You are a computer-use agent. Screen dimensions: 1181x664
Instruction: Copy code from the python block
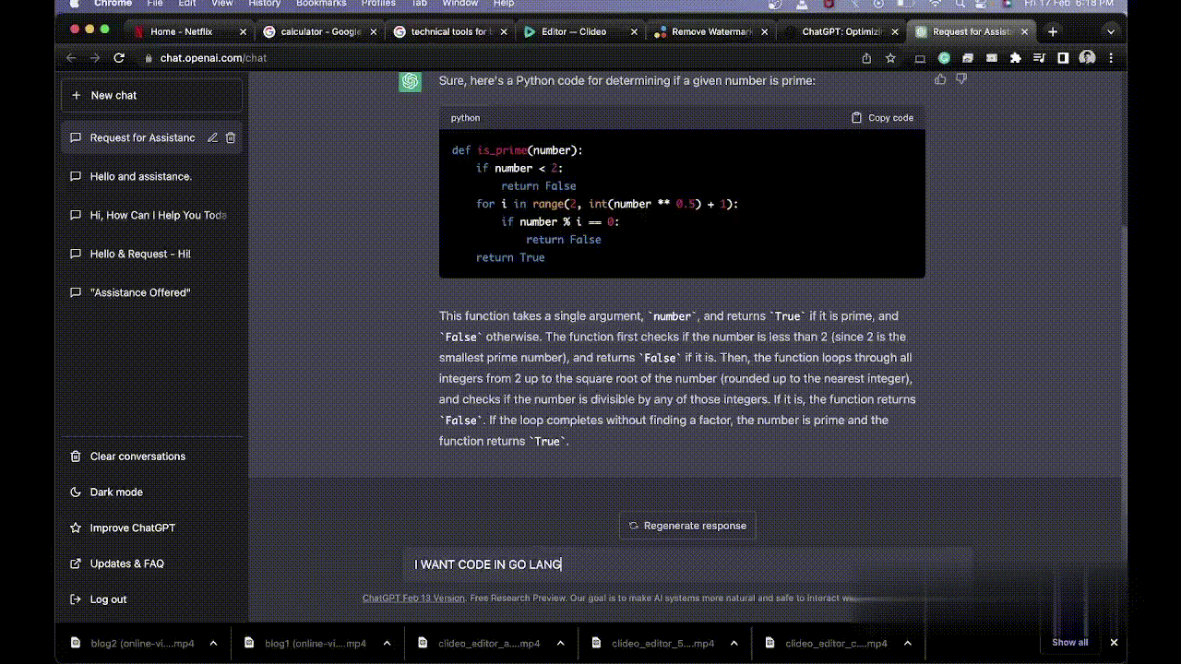click(882, 118)
